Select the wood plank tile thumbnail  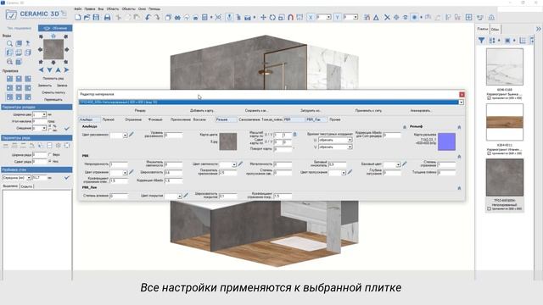tap(505, 122)
